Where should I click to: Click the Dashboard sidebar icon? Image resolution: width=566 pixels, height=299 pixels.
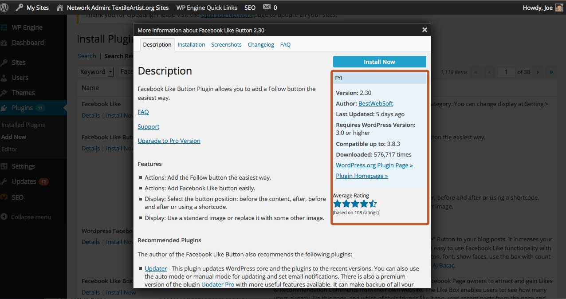[x=4, y=43]
